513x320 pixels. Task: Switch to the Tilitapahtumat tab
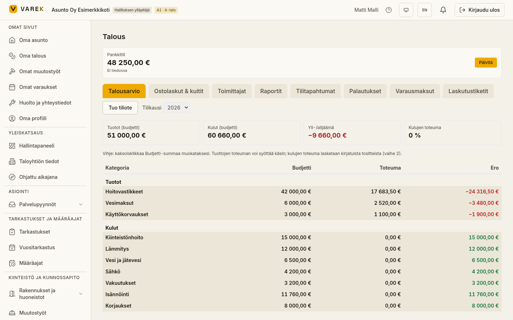(316, 91)
